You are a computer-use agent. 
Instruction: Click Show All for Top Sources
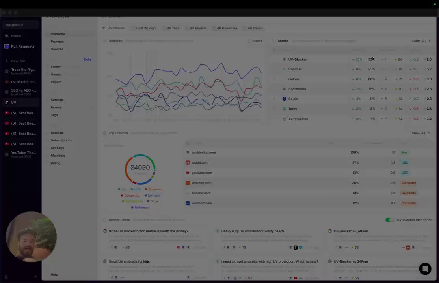click(420, 133)
